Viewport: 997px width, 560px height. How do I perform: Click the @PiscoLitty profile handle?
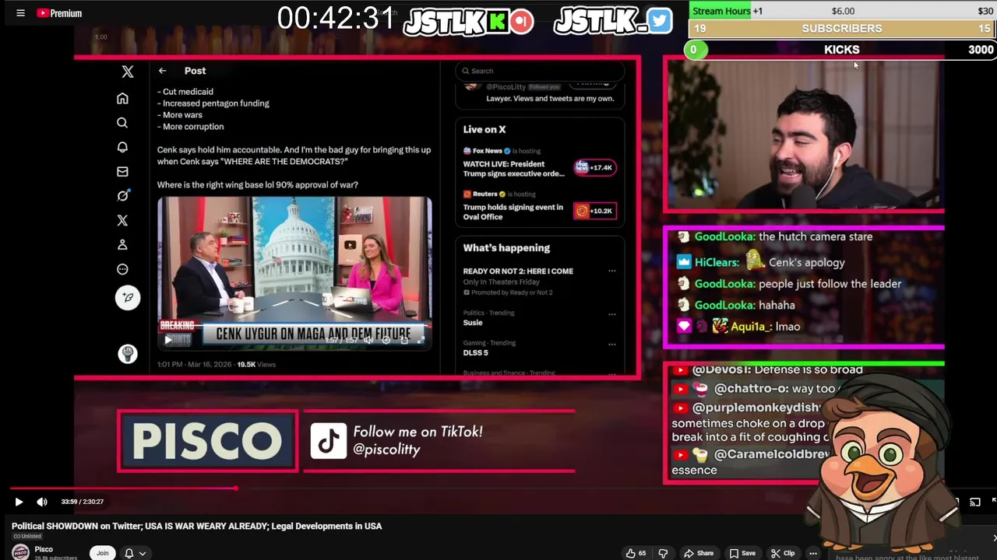pyautogui.click(x=505, y=87)
